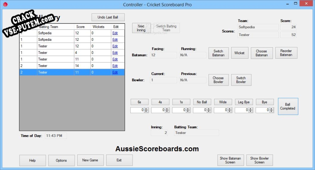315x170 pixels.
Task: Click Batting Team field showing Tester
Action: pyautogui.click(x=196, y=133)
